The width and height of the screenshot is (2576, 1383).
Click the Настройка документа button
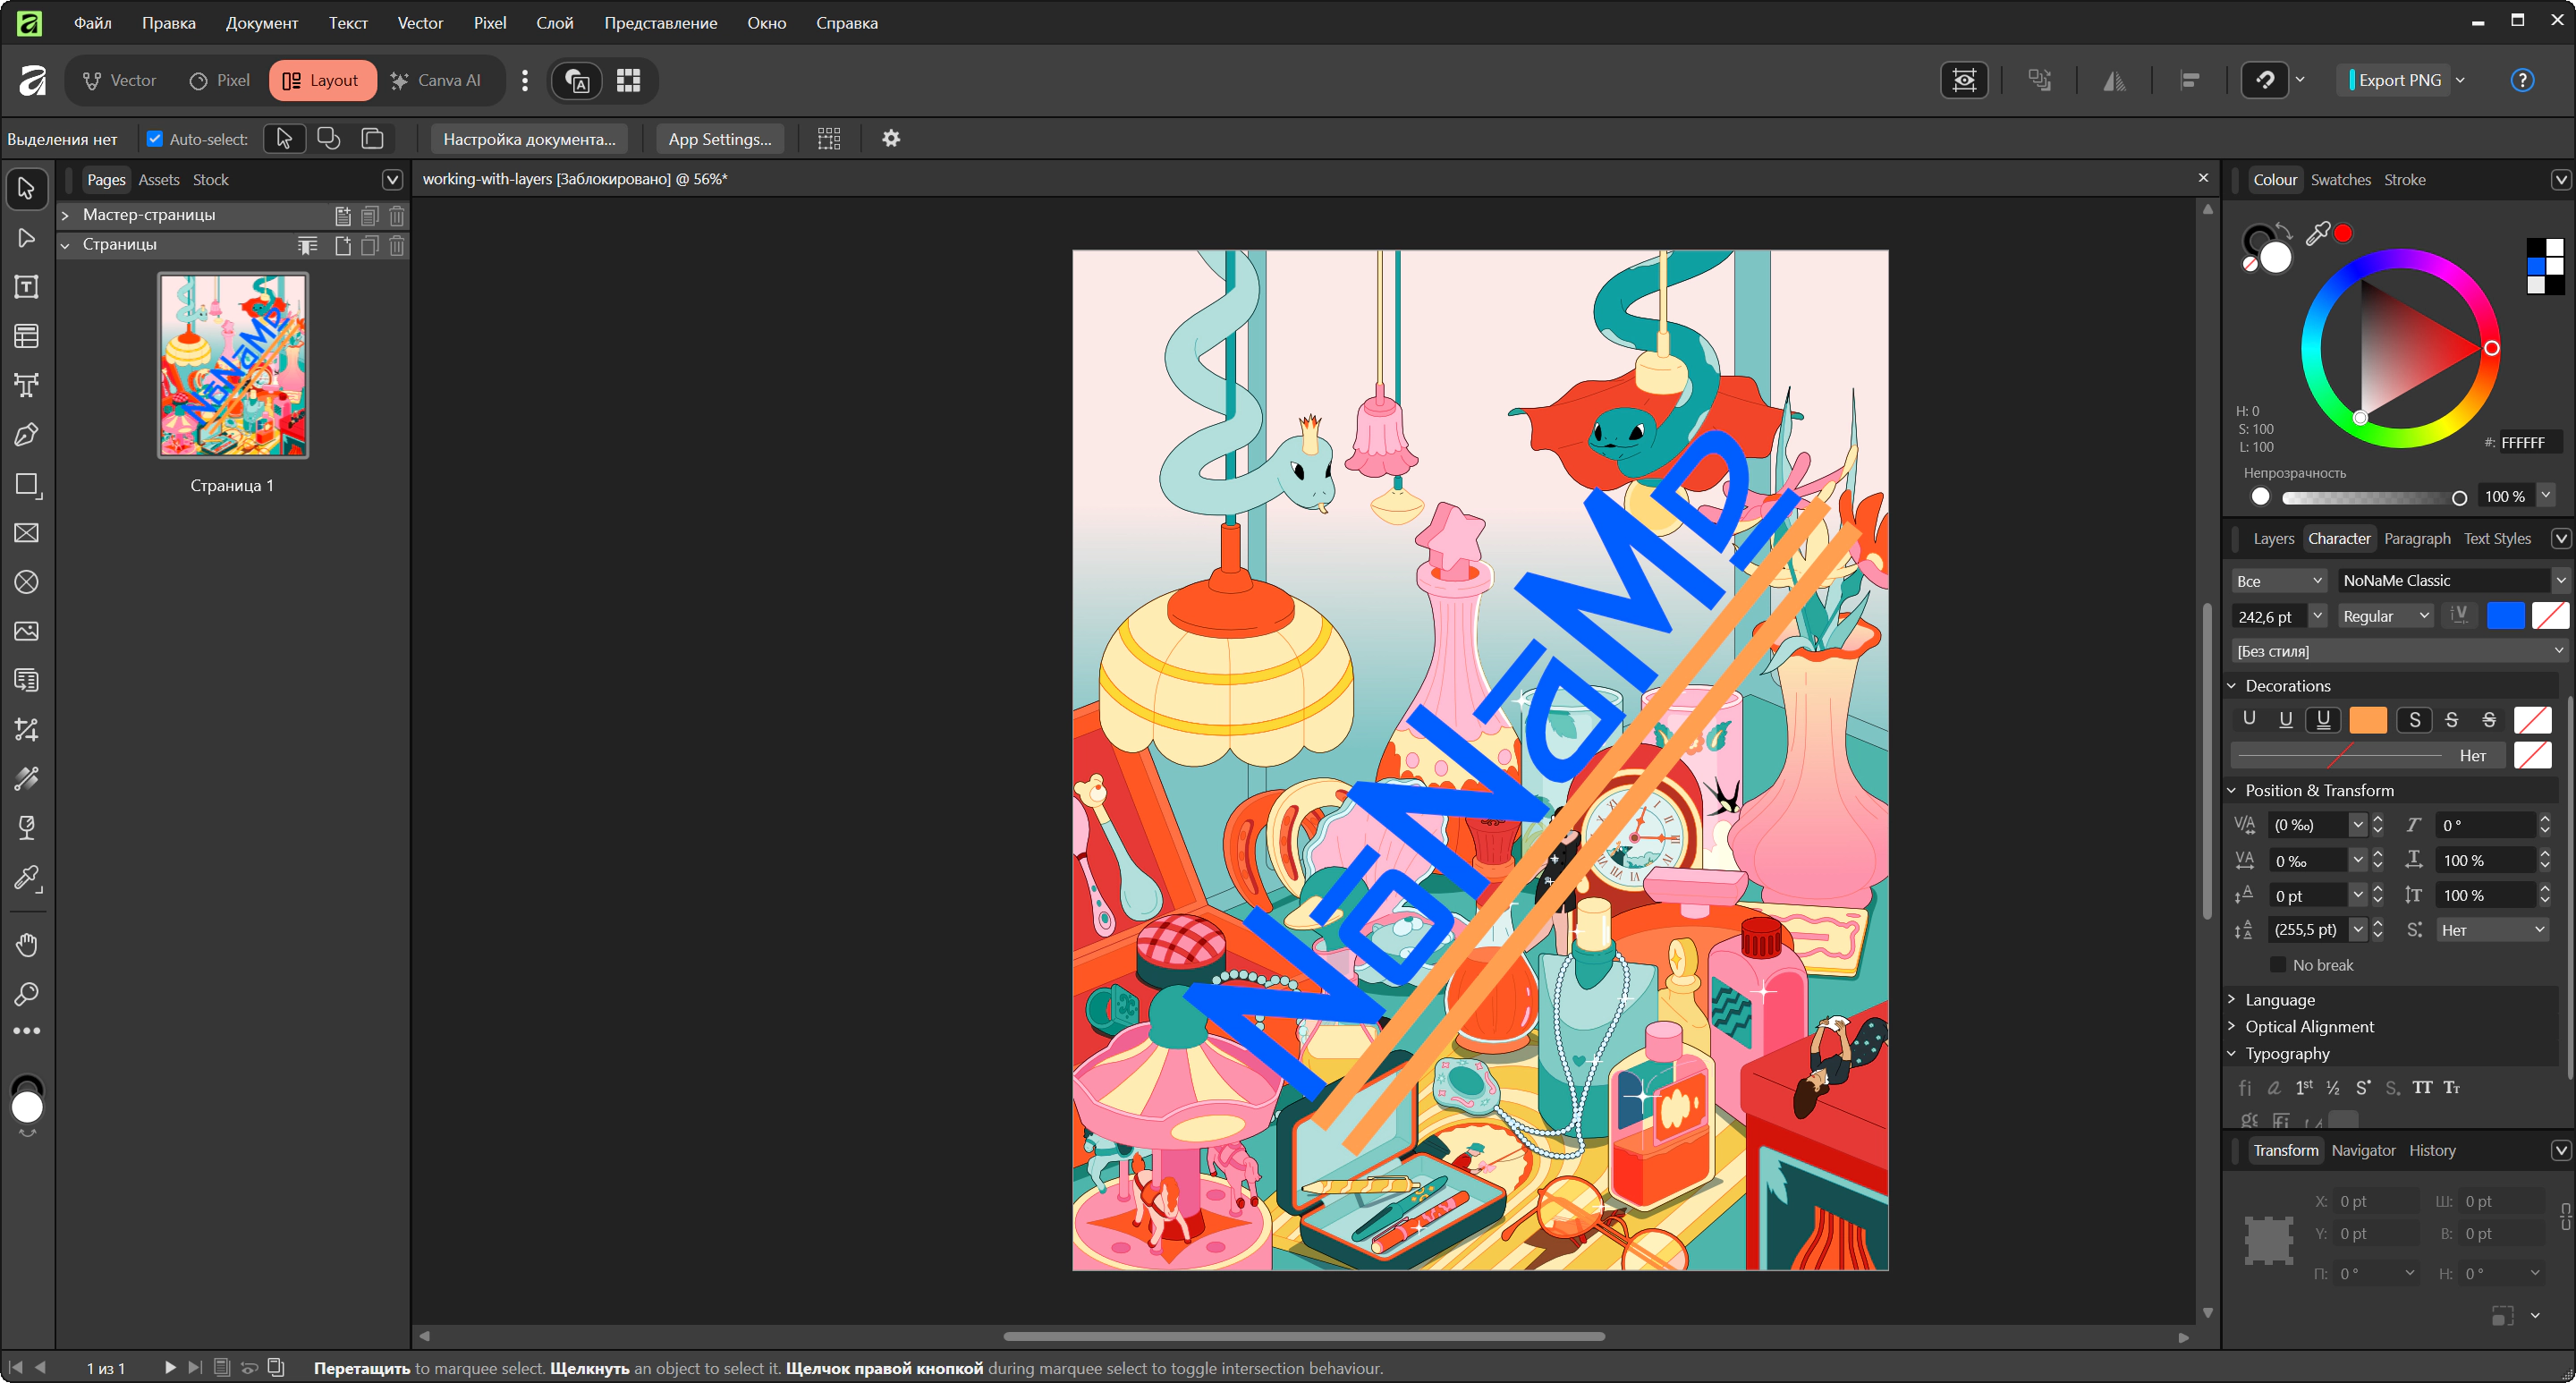(529, 139)
